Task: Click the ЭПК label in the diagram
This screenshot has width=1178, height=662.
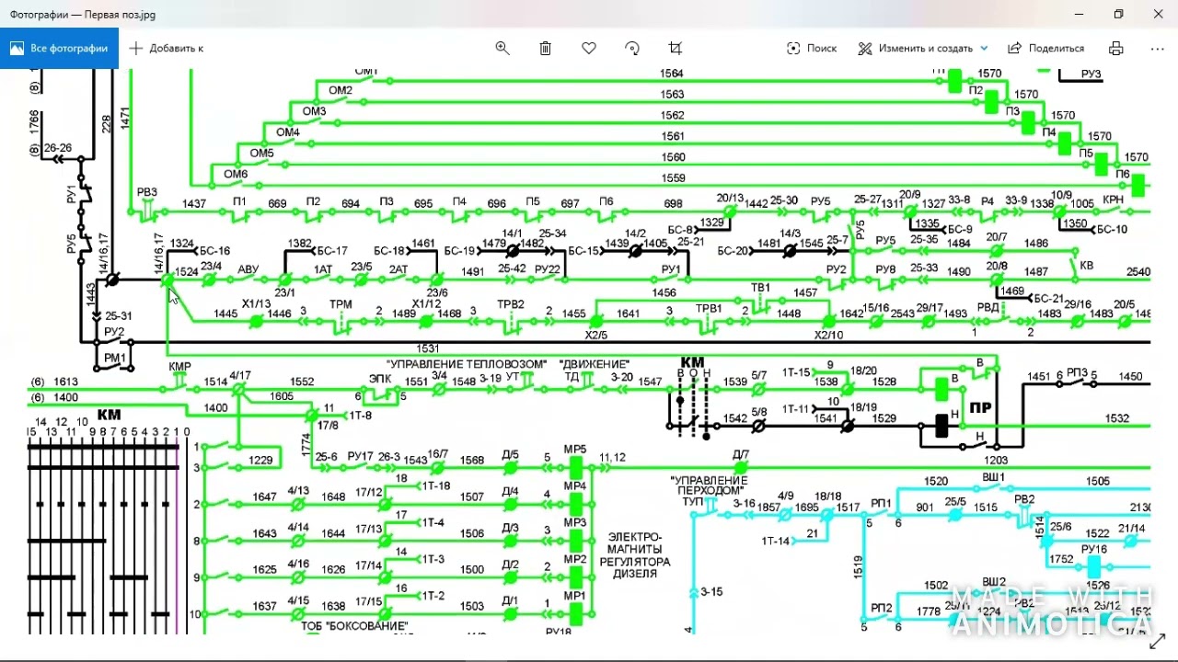Action: pos(380,378)
